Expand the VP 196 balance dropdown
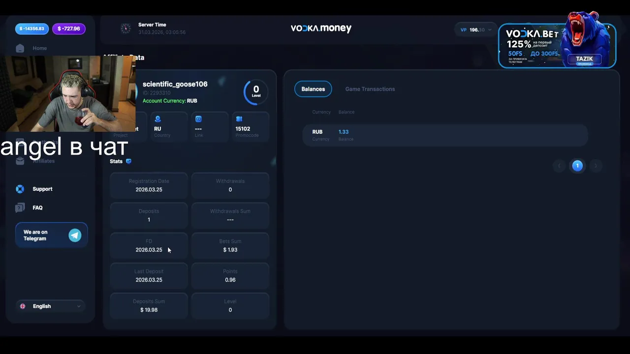The height and width of the screenshot is (354, 630). click(x=475, y=30)
